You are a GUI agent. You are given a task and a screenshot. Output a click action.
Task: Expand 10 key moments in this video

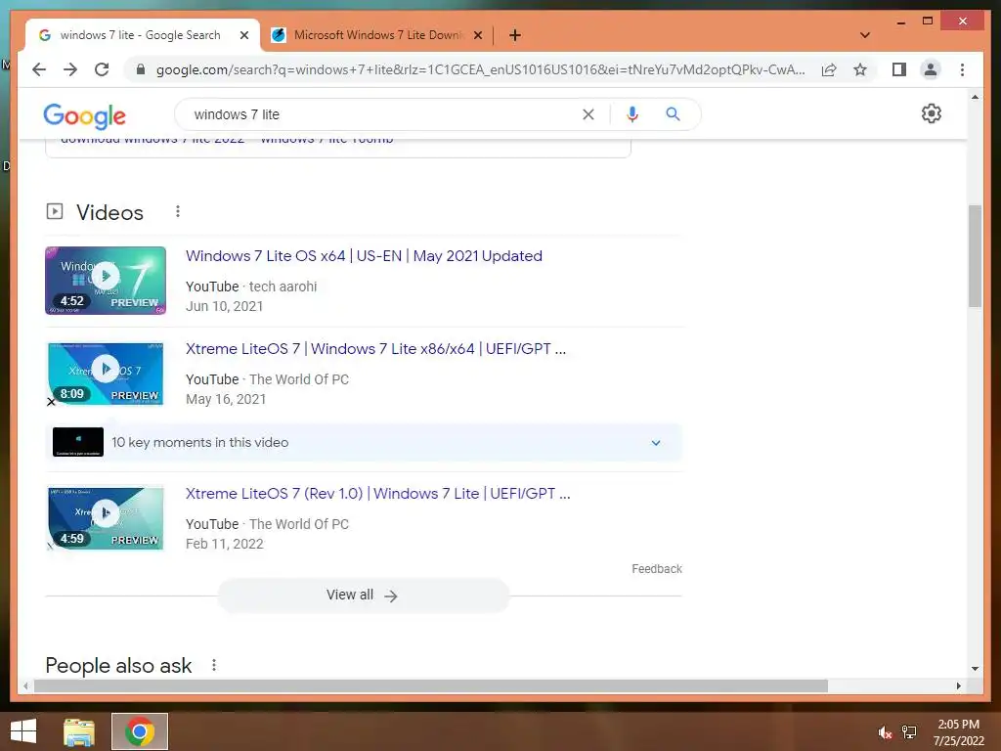pos(656,443)
